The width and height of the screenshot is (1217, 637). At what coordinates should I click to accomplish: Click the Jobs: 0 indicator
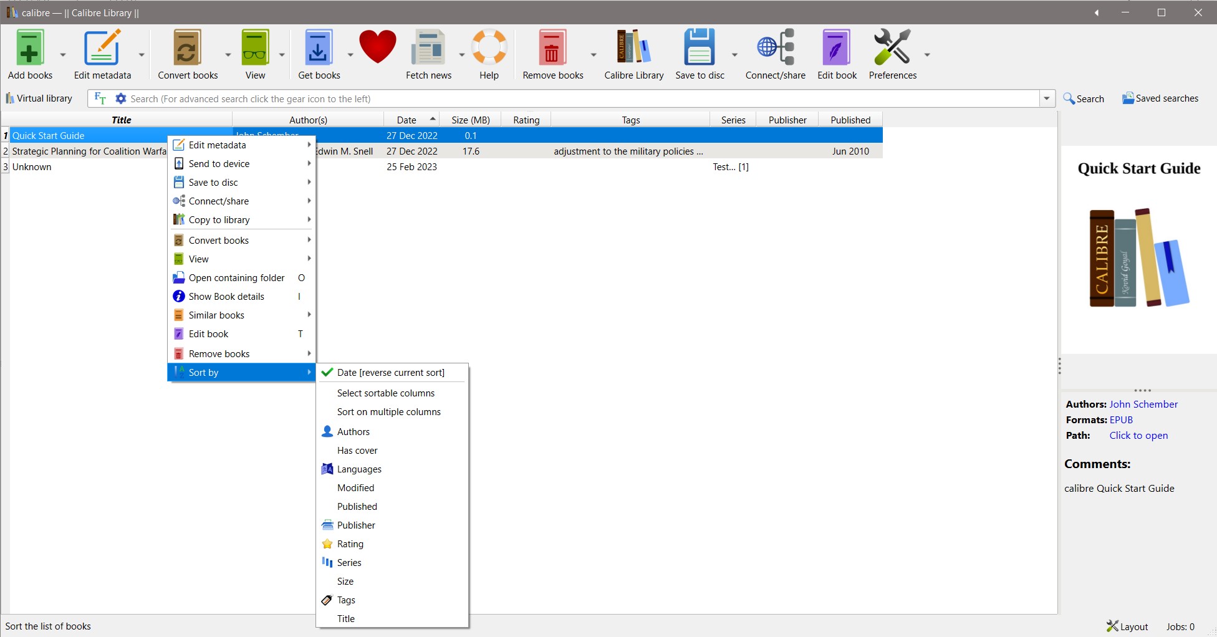point(1180,626)
